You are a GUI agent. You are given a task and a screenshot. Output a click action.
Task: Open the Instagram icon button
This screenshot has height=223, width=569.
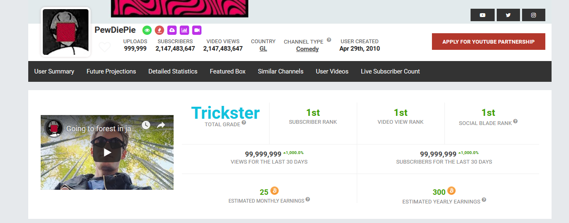coord(534,15)
